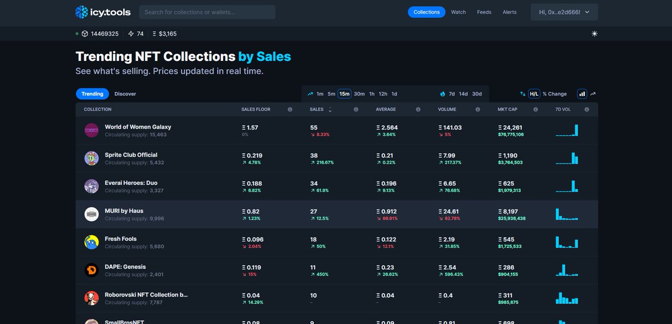
Task: Select the 15m timeframe
Action: pyautogui.click(x=344, y=94)
